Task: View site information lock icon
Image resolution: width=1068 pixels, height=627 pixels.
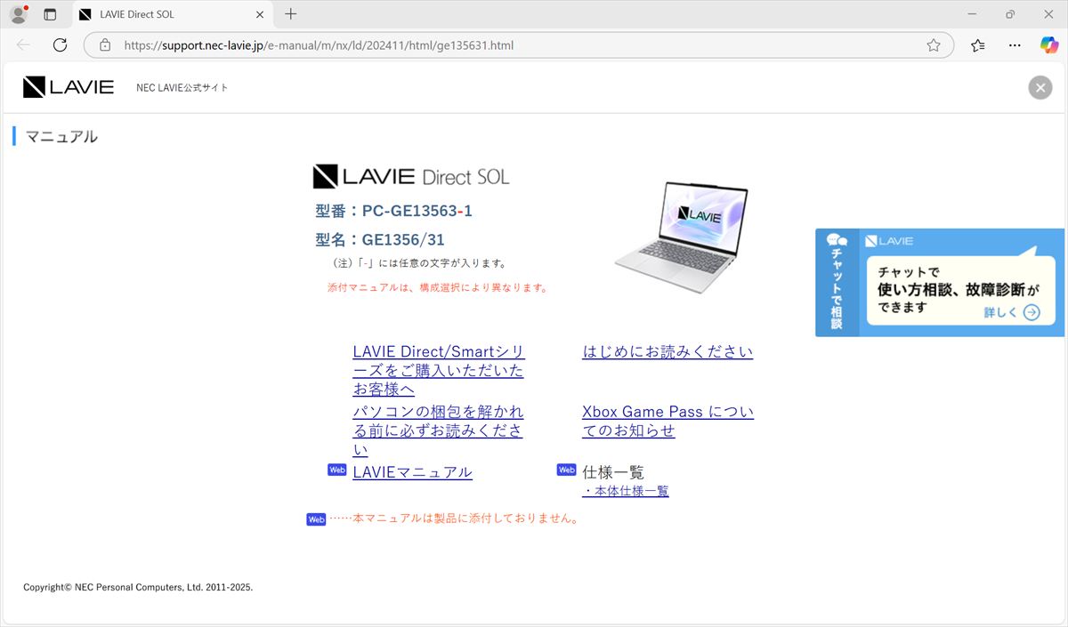Action: 105,45
